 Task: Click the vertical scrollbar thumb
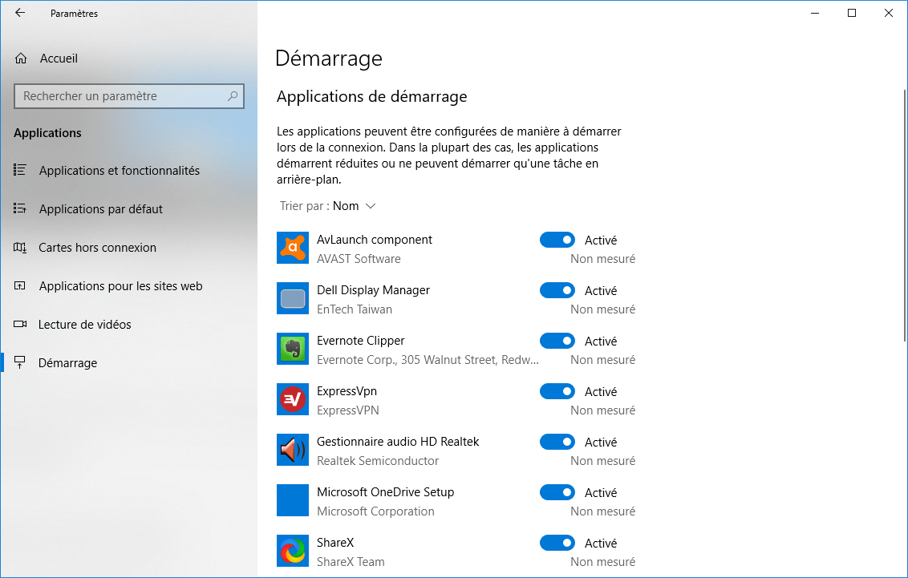(x=905, y=215)
